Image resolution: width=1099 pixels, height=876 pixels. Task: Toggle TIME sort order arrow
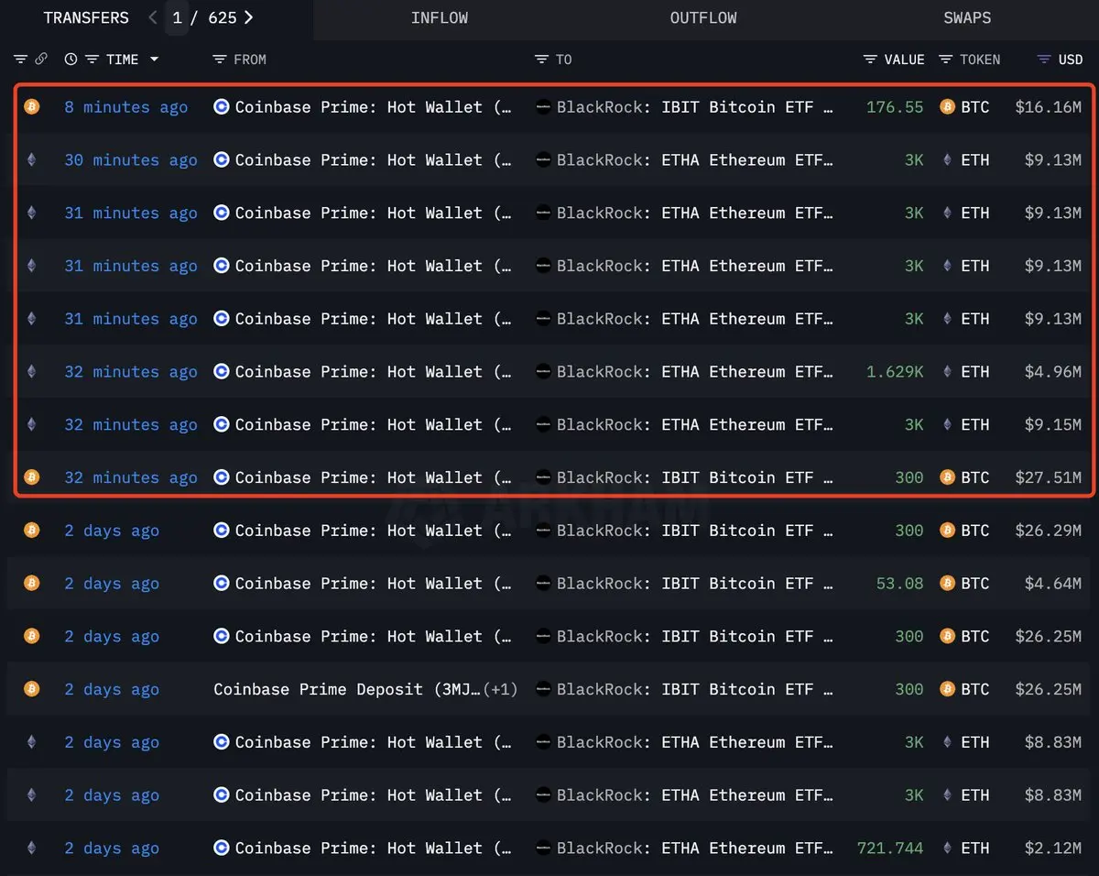[154, 60]
